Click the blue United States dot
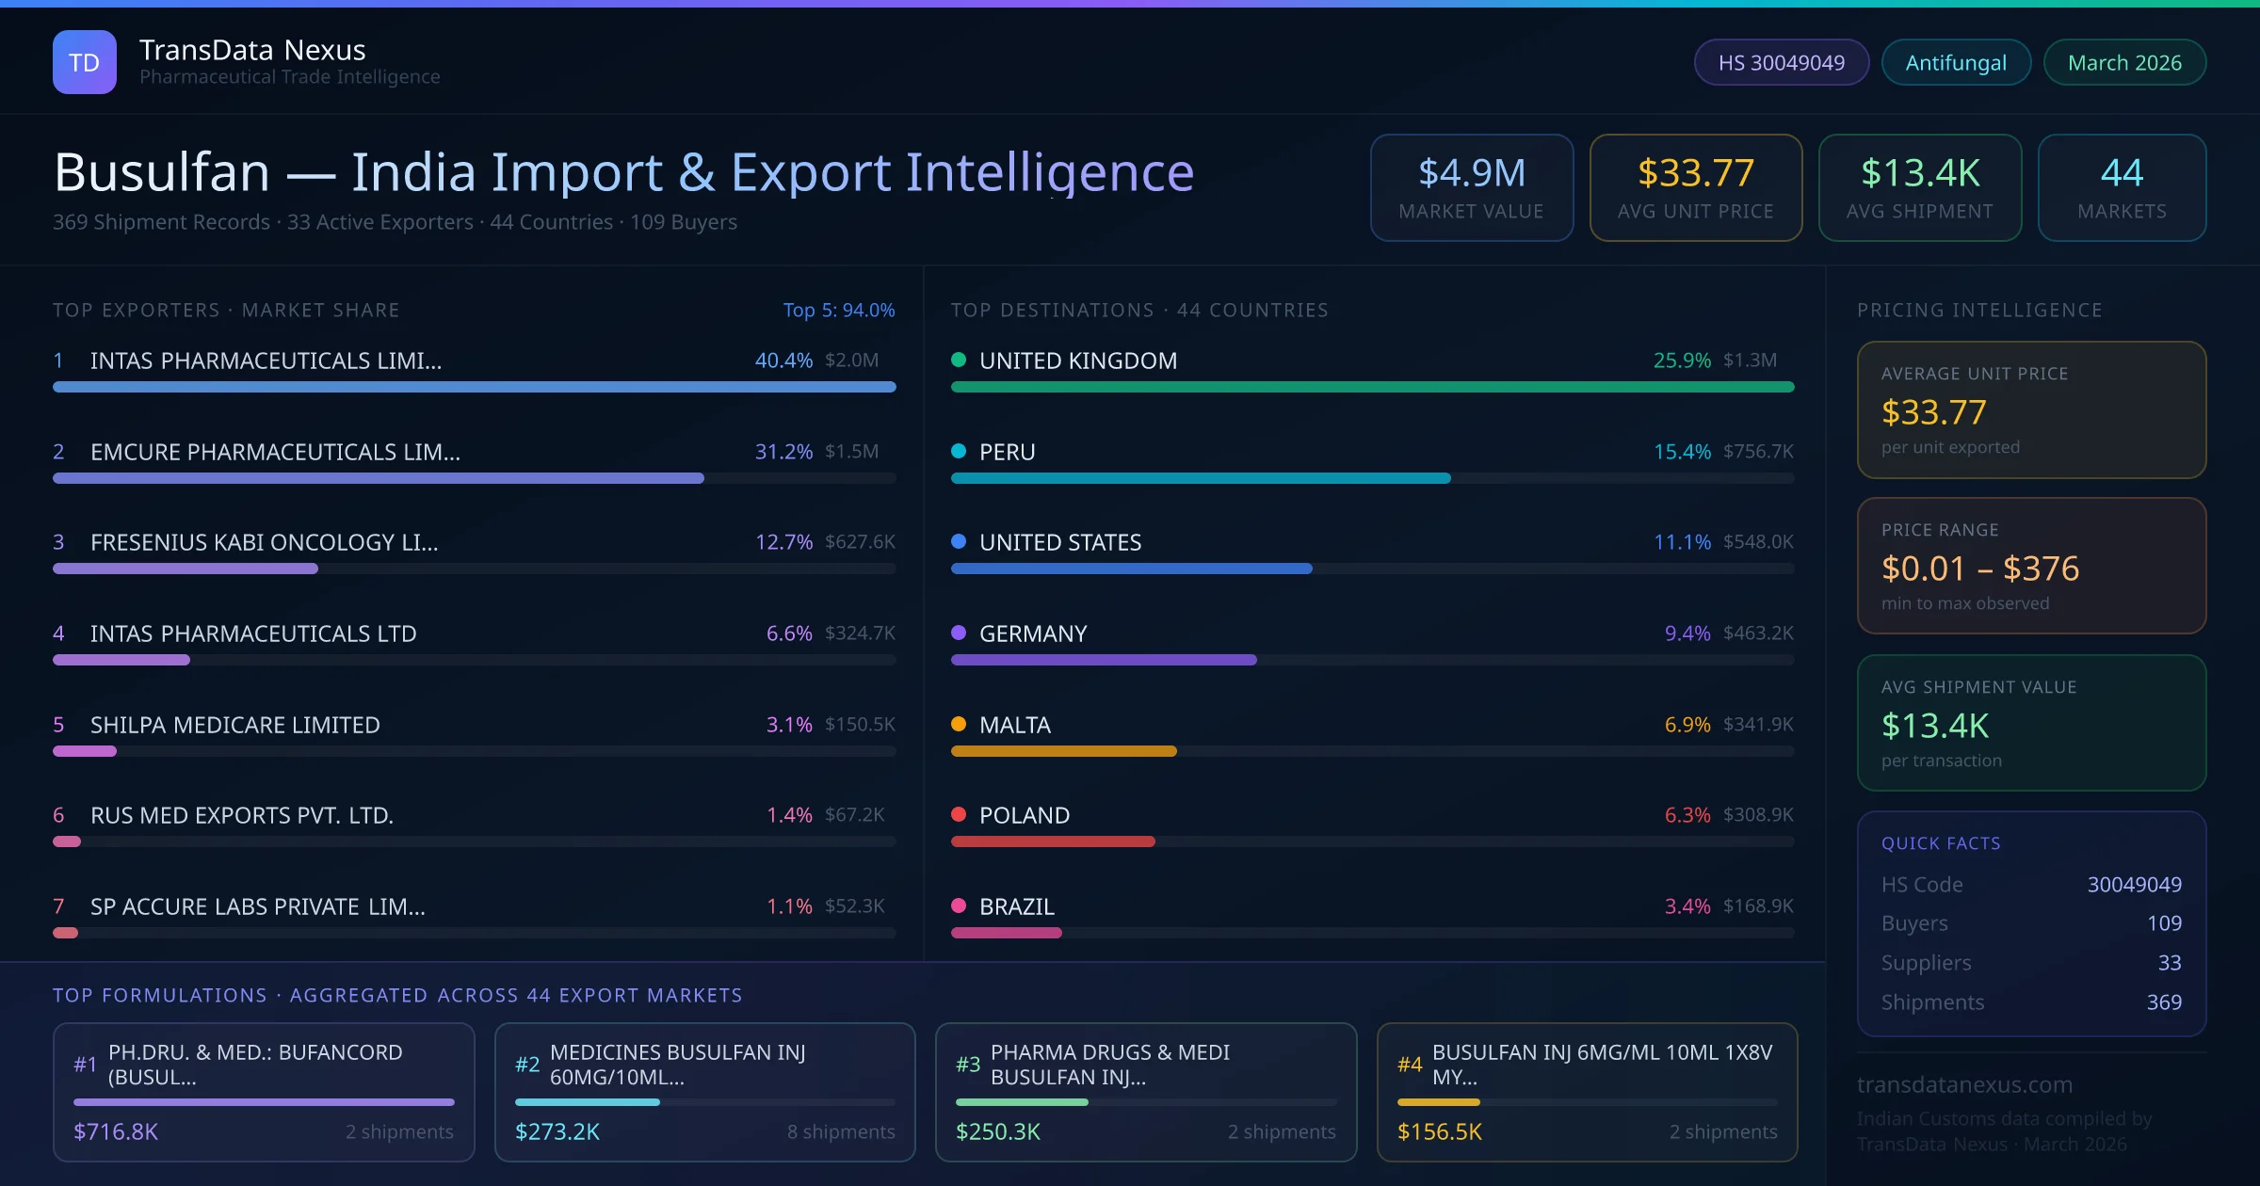The image size is (2260, 1186). [x=959, y=541]
